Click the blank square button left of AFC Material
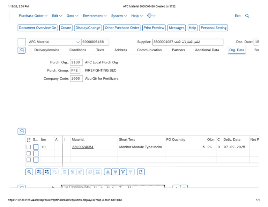This screenshot has height=207, width=268. [x=22, y=42]
